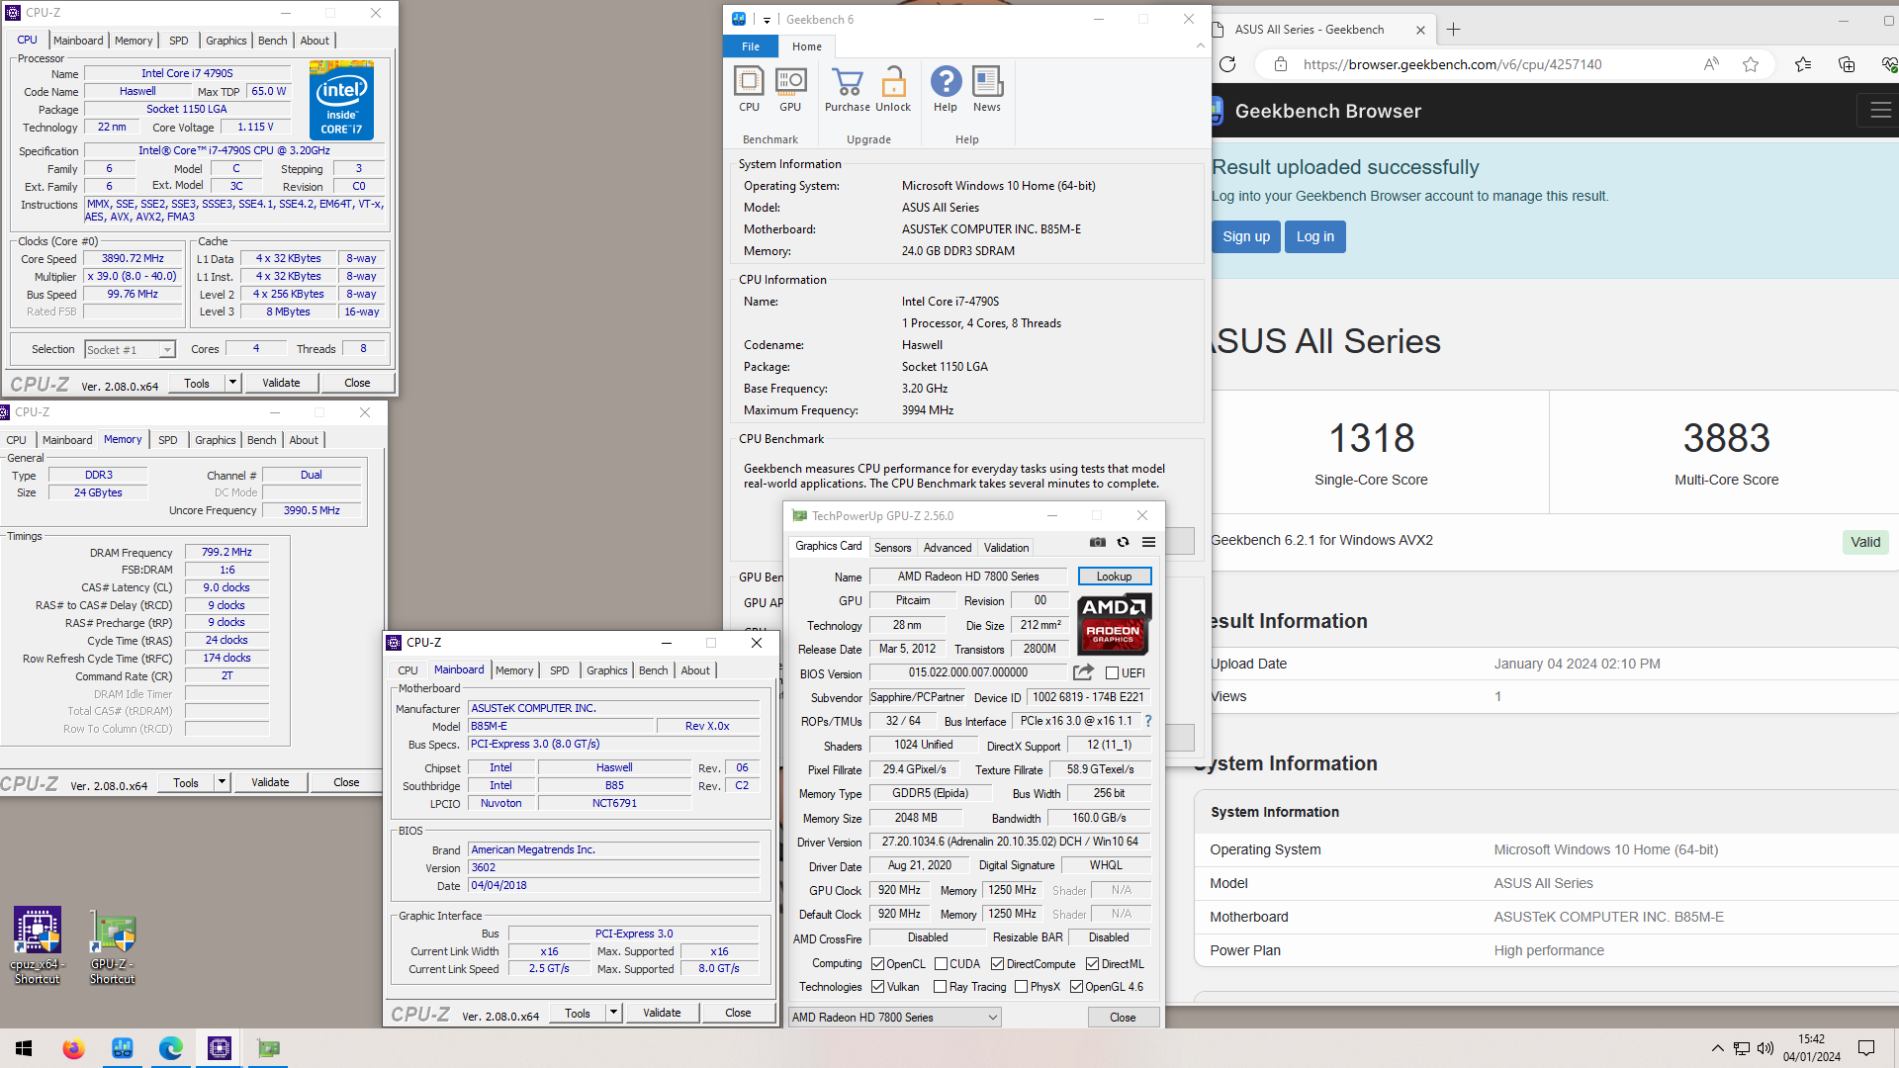
Task: Open the File menu in Geekbench 6
Action: (x=751, y=46)
